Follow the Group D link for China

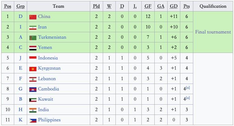tap(20, 16)
